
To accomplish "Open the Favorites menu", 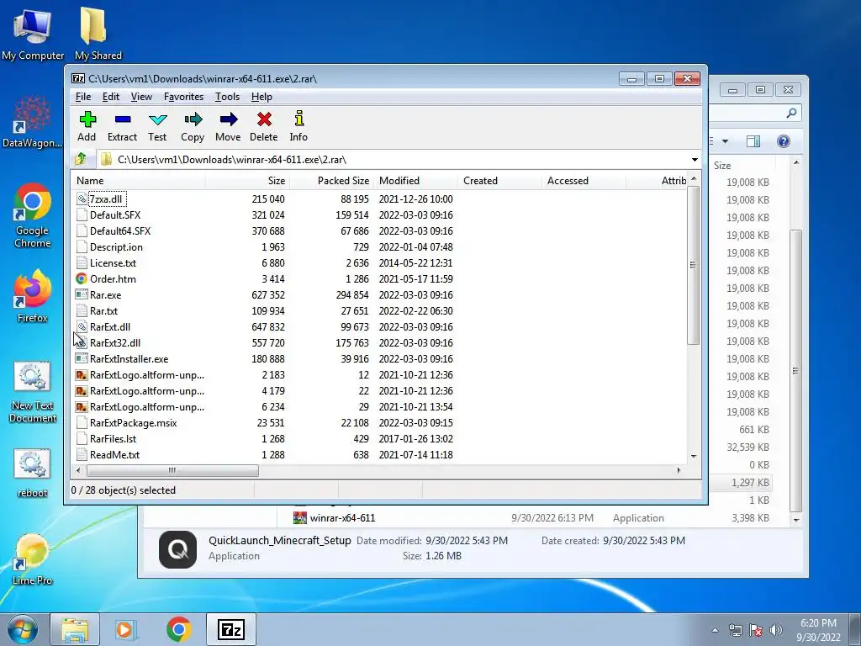I will [x=183, y=97].
